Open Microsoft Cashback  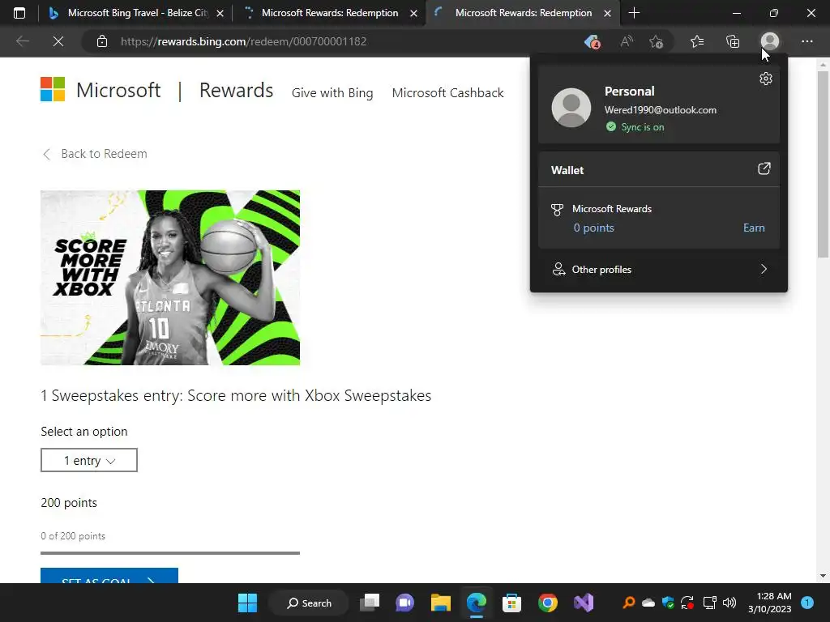click(447, 93)
